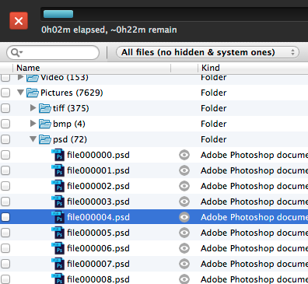
Task: Collapse the psd (72) folder
Action: coord(33,139)
